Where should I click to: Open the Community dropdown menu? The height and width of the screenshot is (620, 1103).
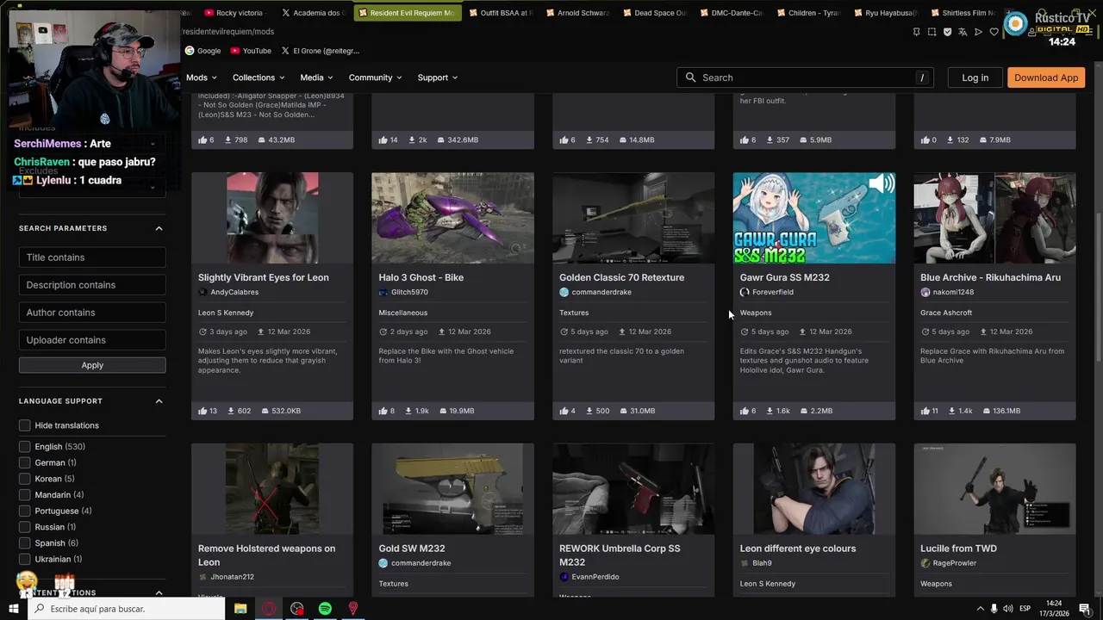375,77
